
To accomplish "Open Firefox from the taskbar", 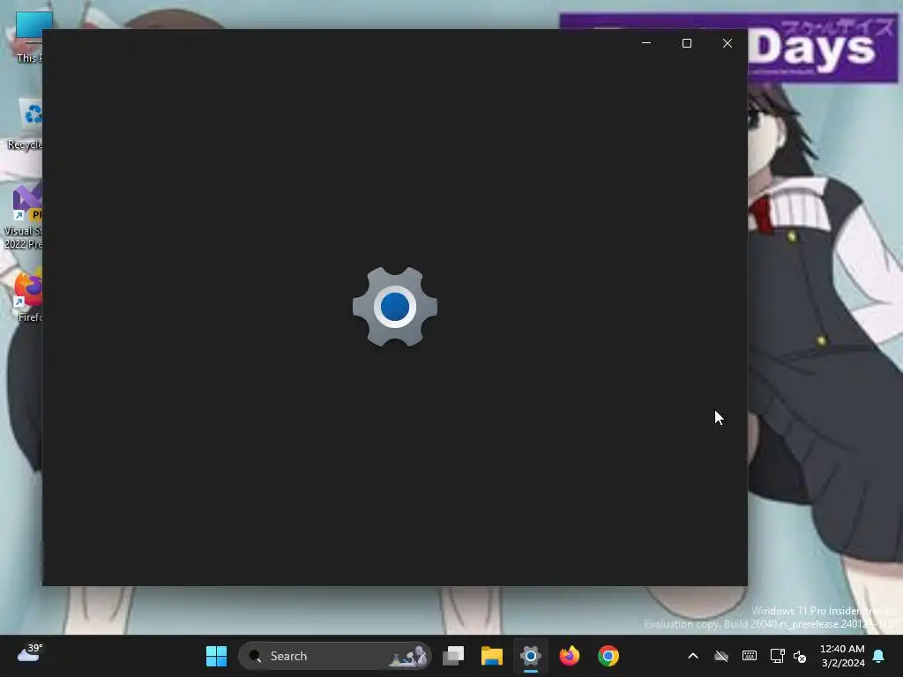I will click(569, 656).
